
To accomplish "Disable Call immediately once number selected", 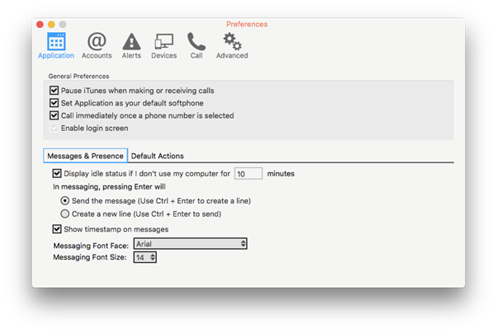I will (54, 115).
